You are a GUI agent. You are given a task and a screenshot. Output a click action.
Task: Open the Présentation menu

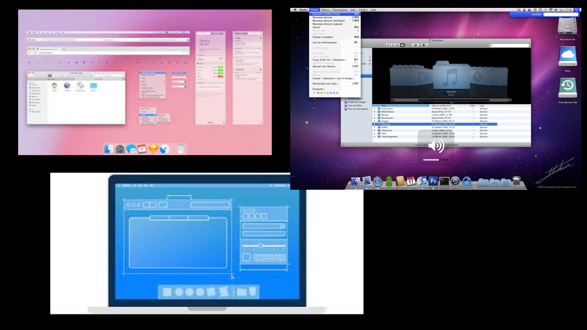tap(340, 10)
